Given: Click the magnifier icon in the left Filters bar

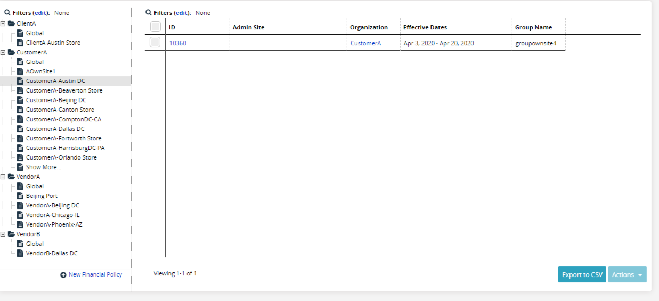Looking at the screenshot, I should [7, 12].
